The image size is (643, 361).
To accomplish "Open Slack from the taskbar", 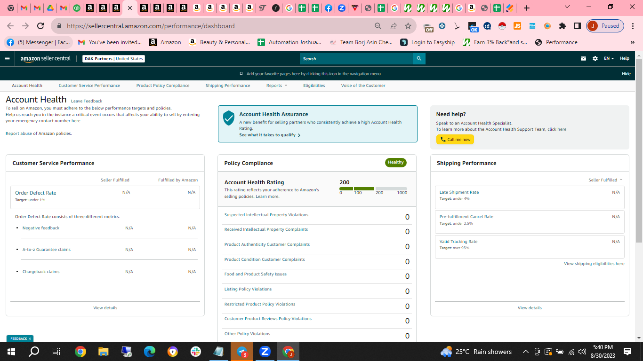I will click(x=195, y=352).
